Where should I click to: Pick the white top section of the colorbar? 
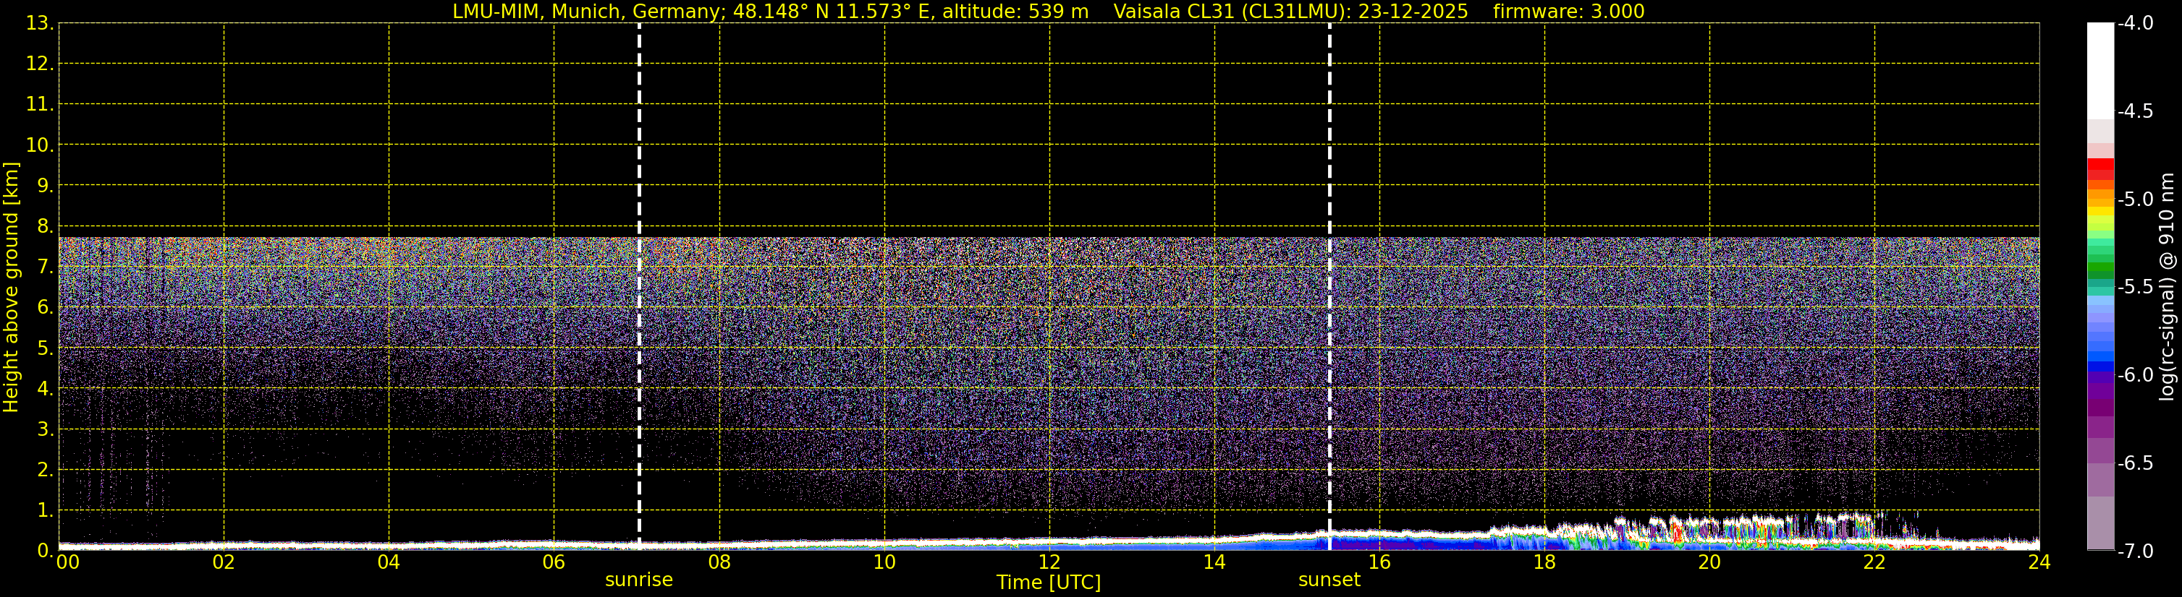pos(2099,68)
